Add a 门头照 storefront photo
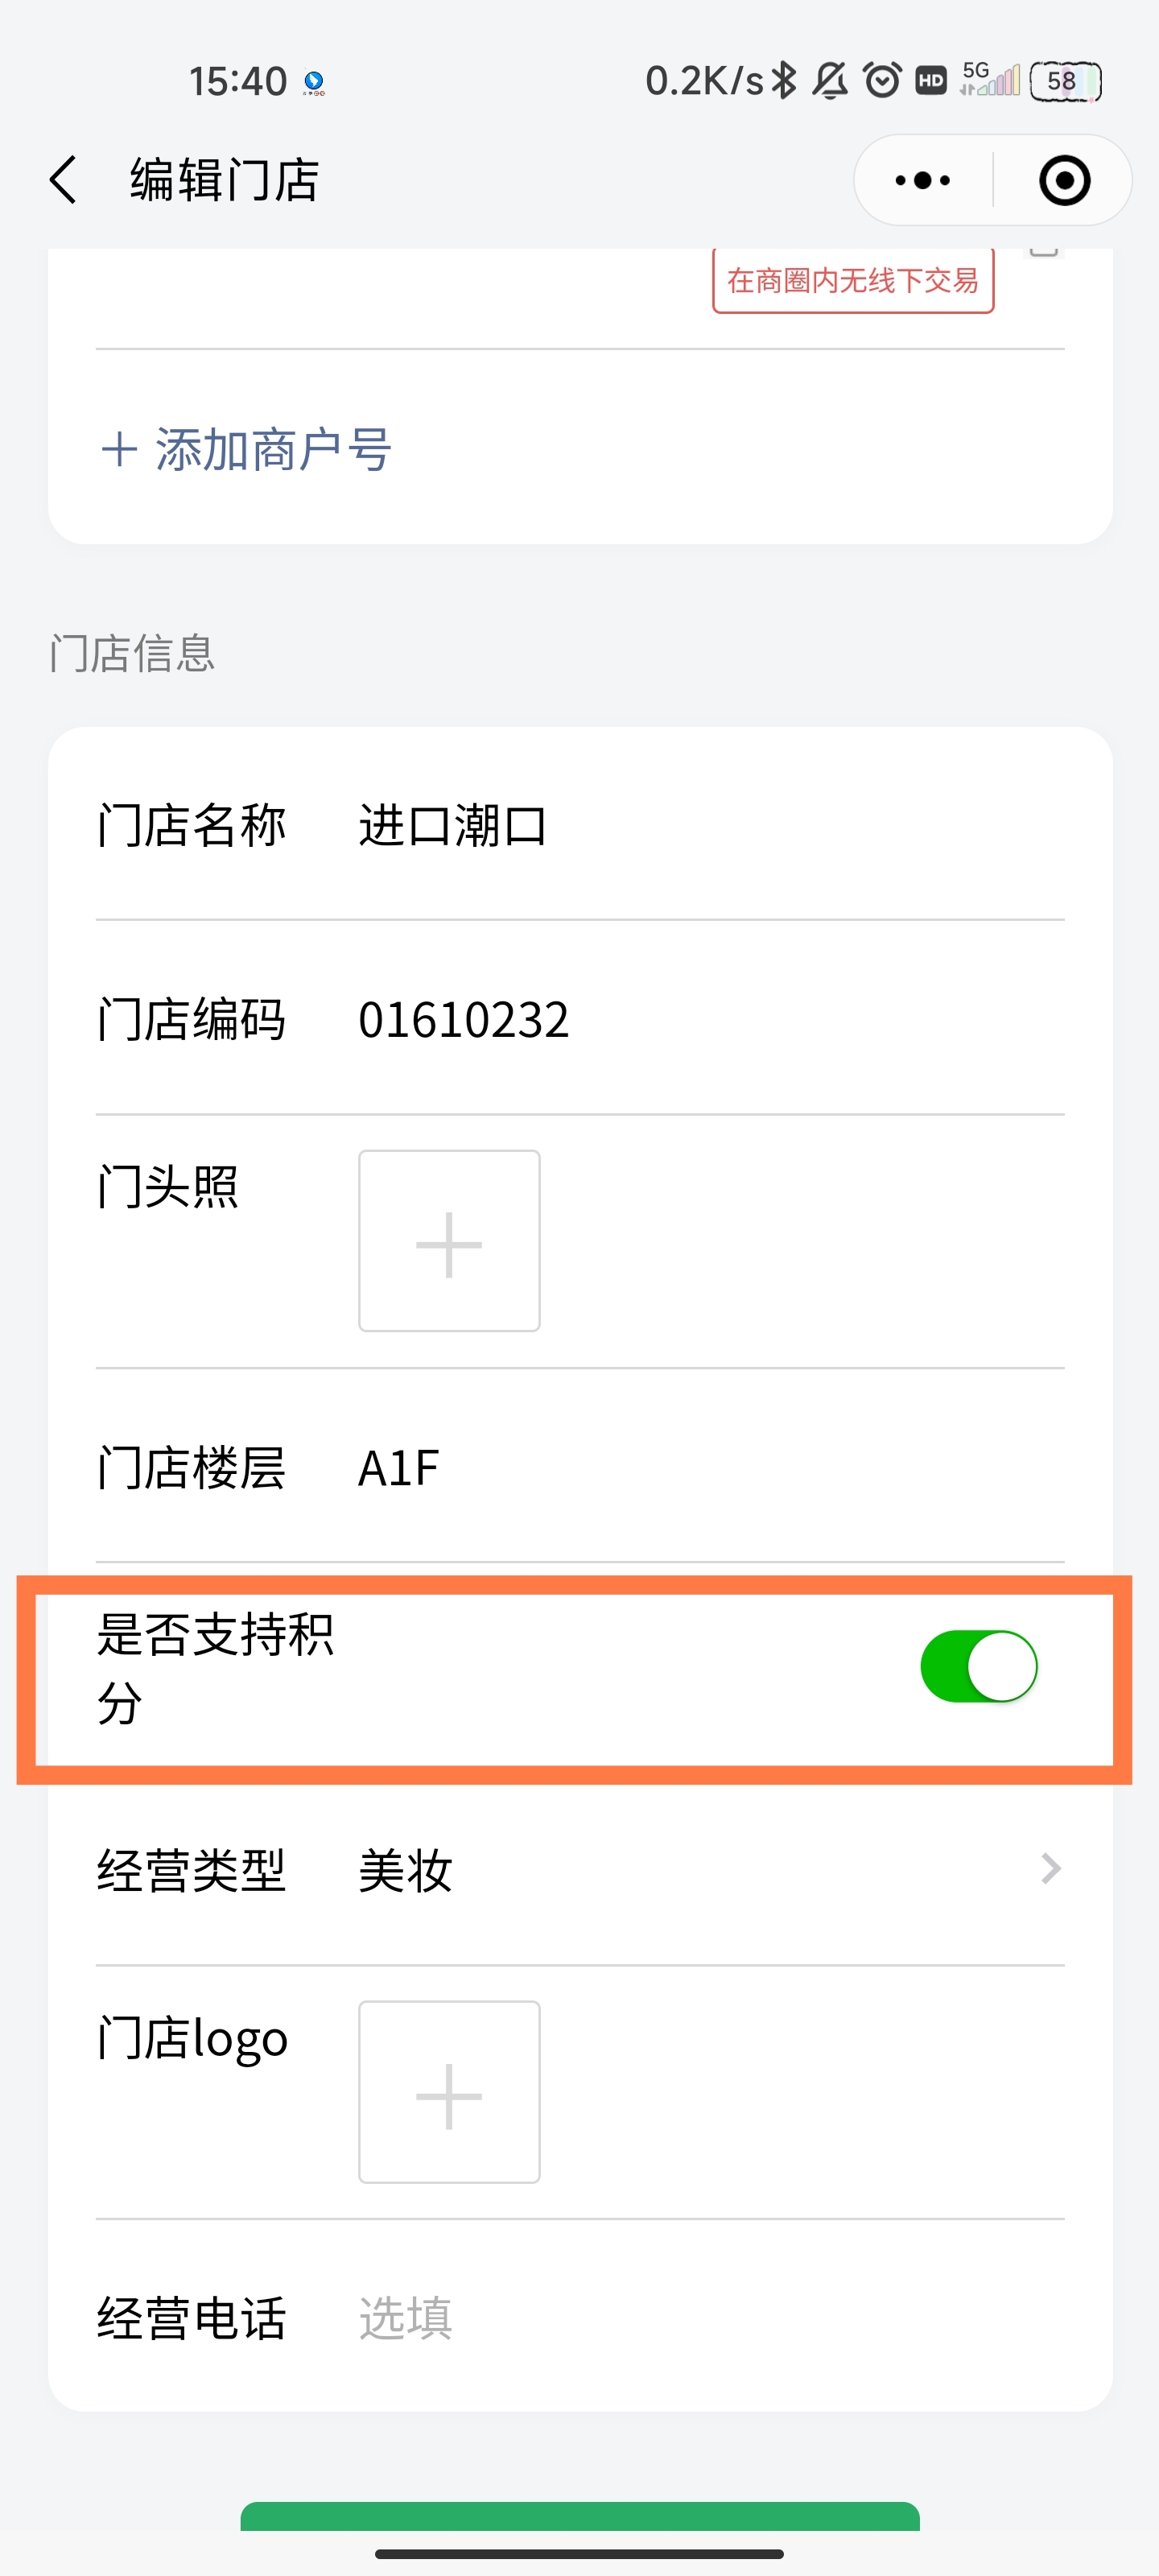The image size is (1159, 2576). [x=449, y=1241]
